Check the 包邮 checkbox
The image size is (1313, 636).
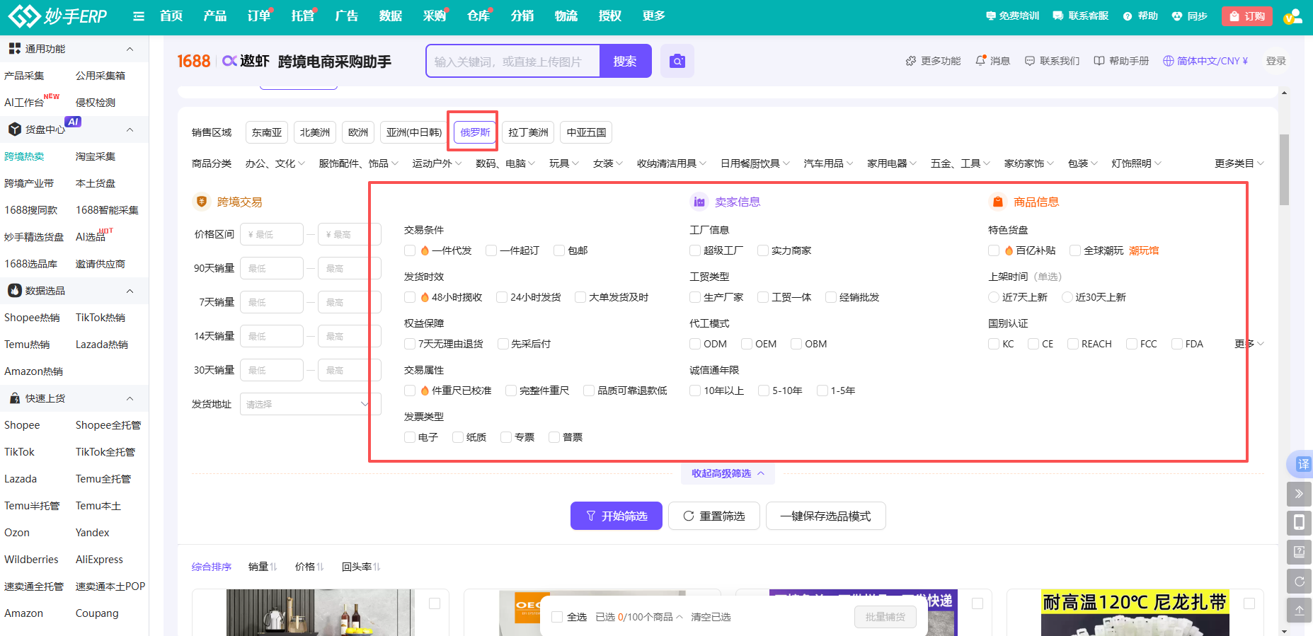(x=559, y=250)
